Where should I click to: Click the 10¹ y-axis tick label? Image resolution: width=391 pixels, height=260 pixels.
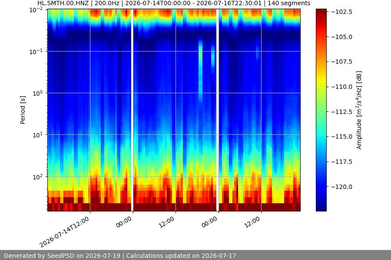coord(37,135)
